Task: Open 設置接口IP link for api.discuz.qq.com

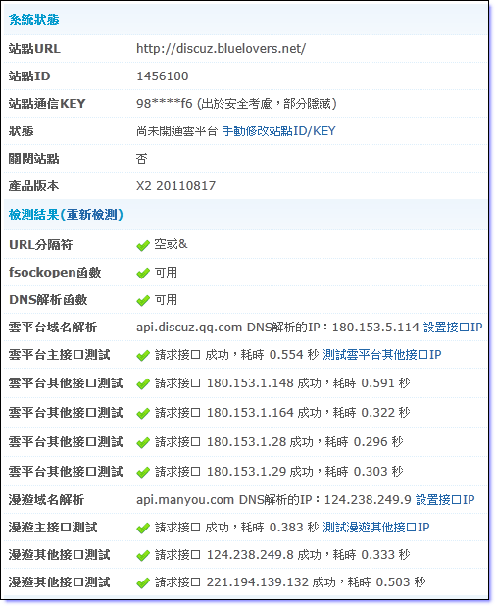Action: (453, 328)
